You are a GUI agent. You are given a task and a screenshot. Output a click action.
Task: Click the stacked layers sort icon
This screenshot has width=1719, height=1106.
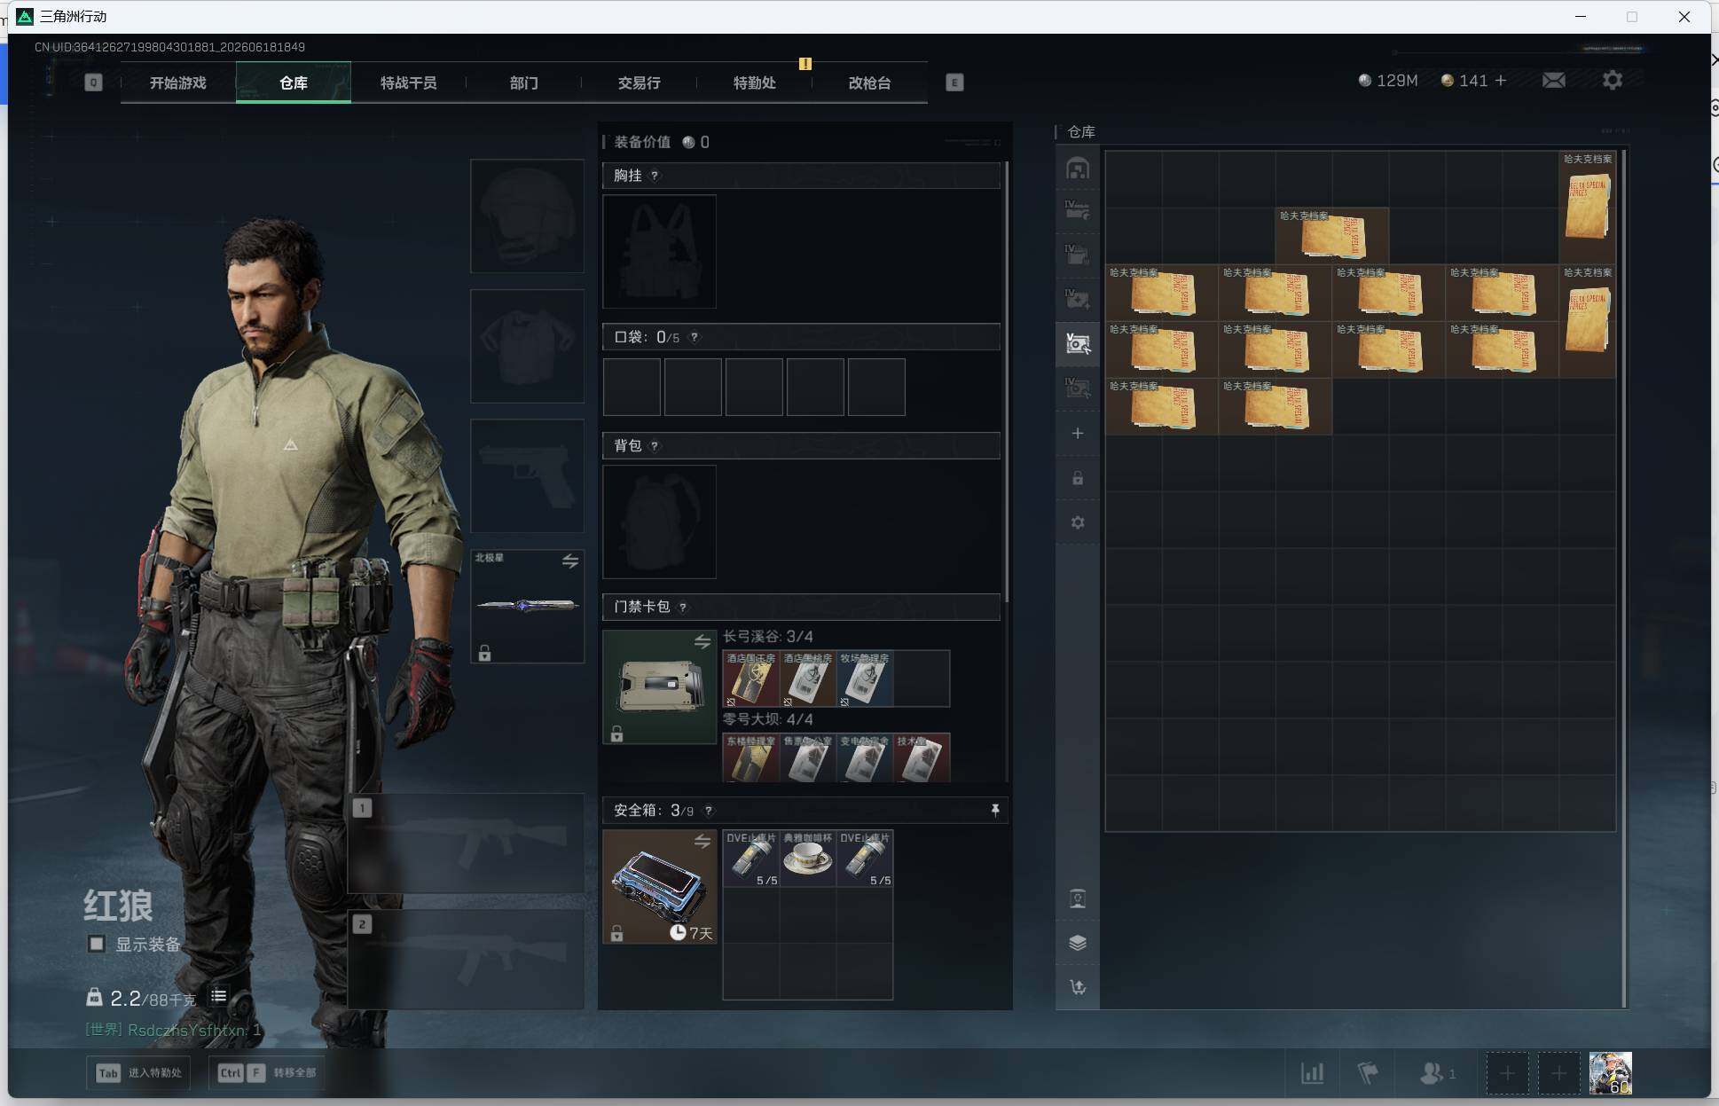[1078, 943]
